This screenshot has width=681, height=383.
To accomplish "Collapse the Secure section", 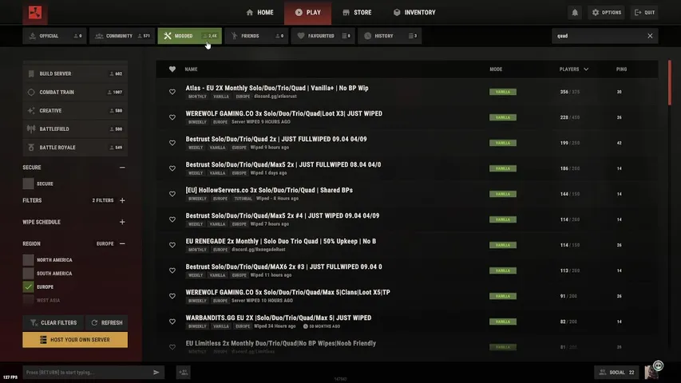I will [x=122, y=168].
